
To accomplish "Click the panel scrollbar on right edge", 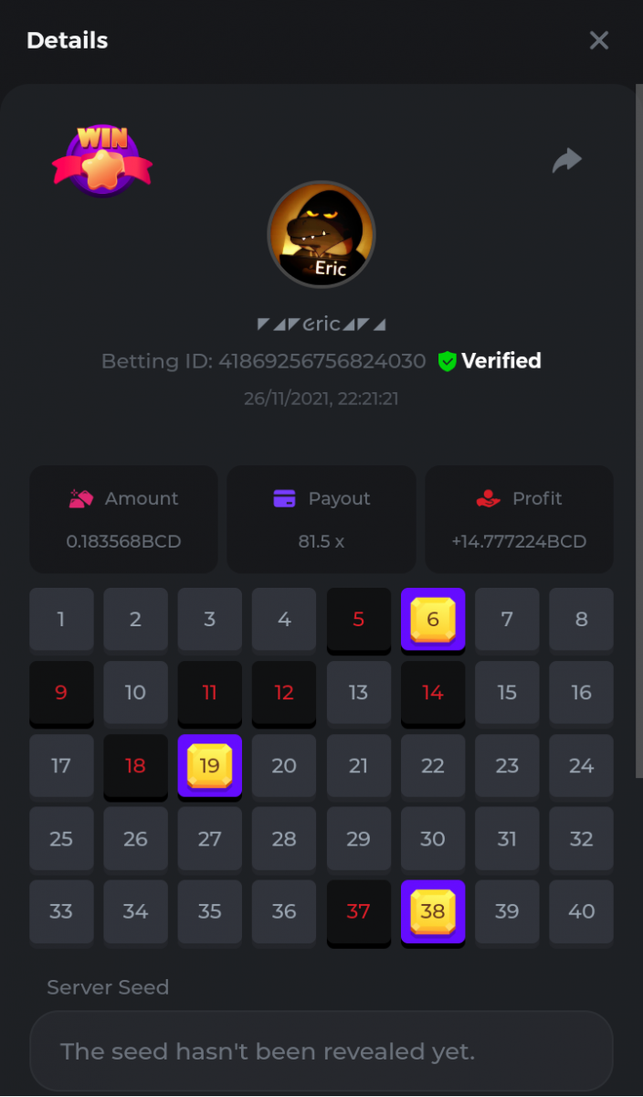I will pyautogui.click(x=638, y=430).
